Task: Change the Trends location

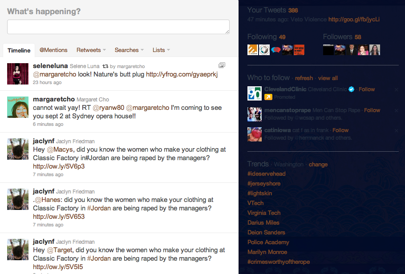Action: coord(318,165)
